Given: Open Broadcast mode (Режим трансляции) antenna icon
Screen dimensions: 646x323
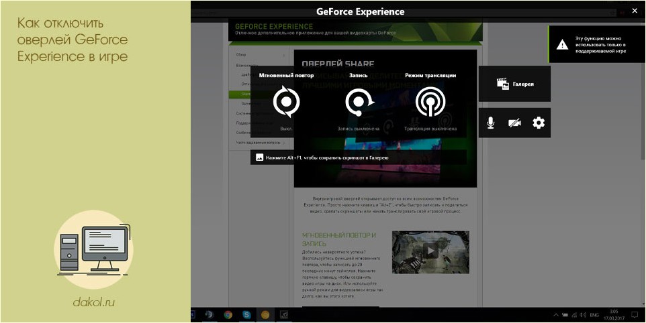Looking at the screenshot, I should pos(430,101).
